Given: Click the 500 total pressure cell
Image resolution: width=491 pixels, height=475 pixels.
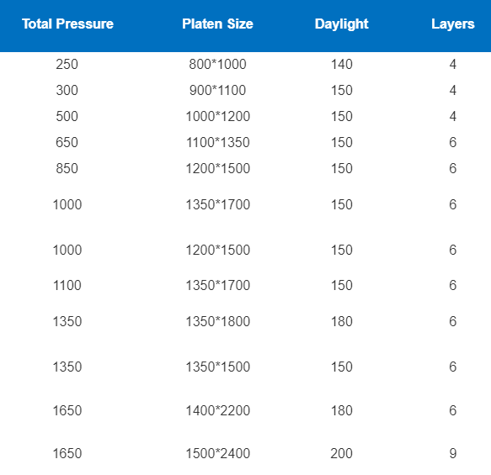Looking at the screenshot, I should 67,116.
